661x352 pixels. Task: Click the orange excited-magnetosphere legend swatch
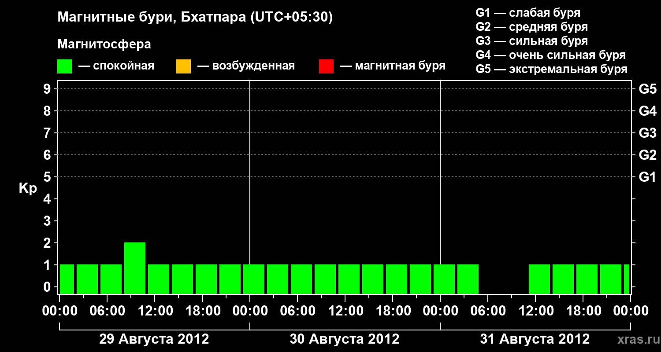pyautogui.click(x=183, y=66)
